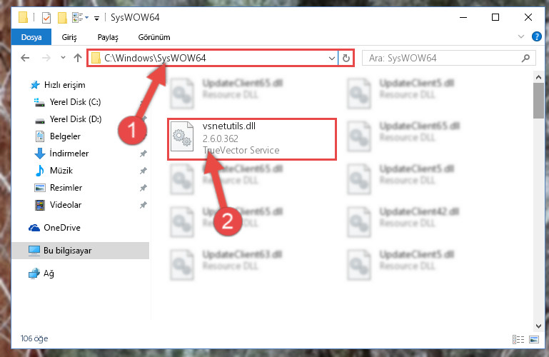Go up one folder level
The width and height of the screenshot is (549, 357).
click(x=78, y=58)
